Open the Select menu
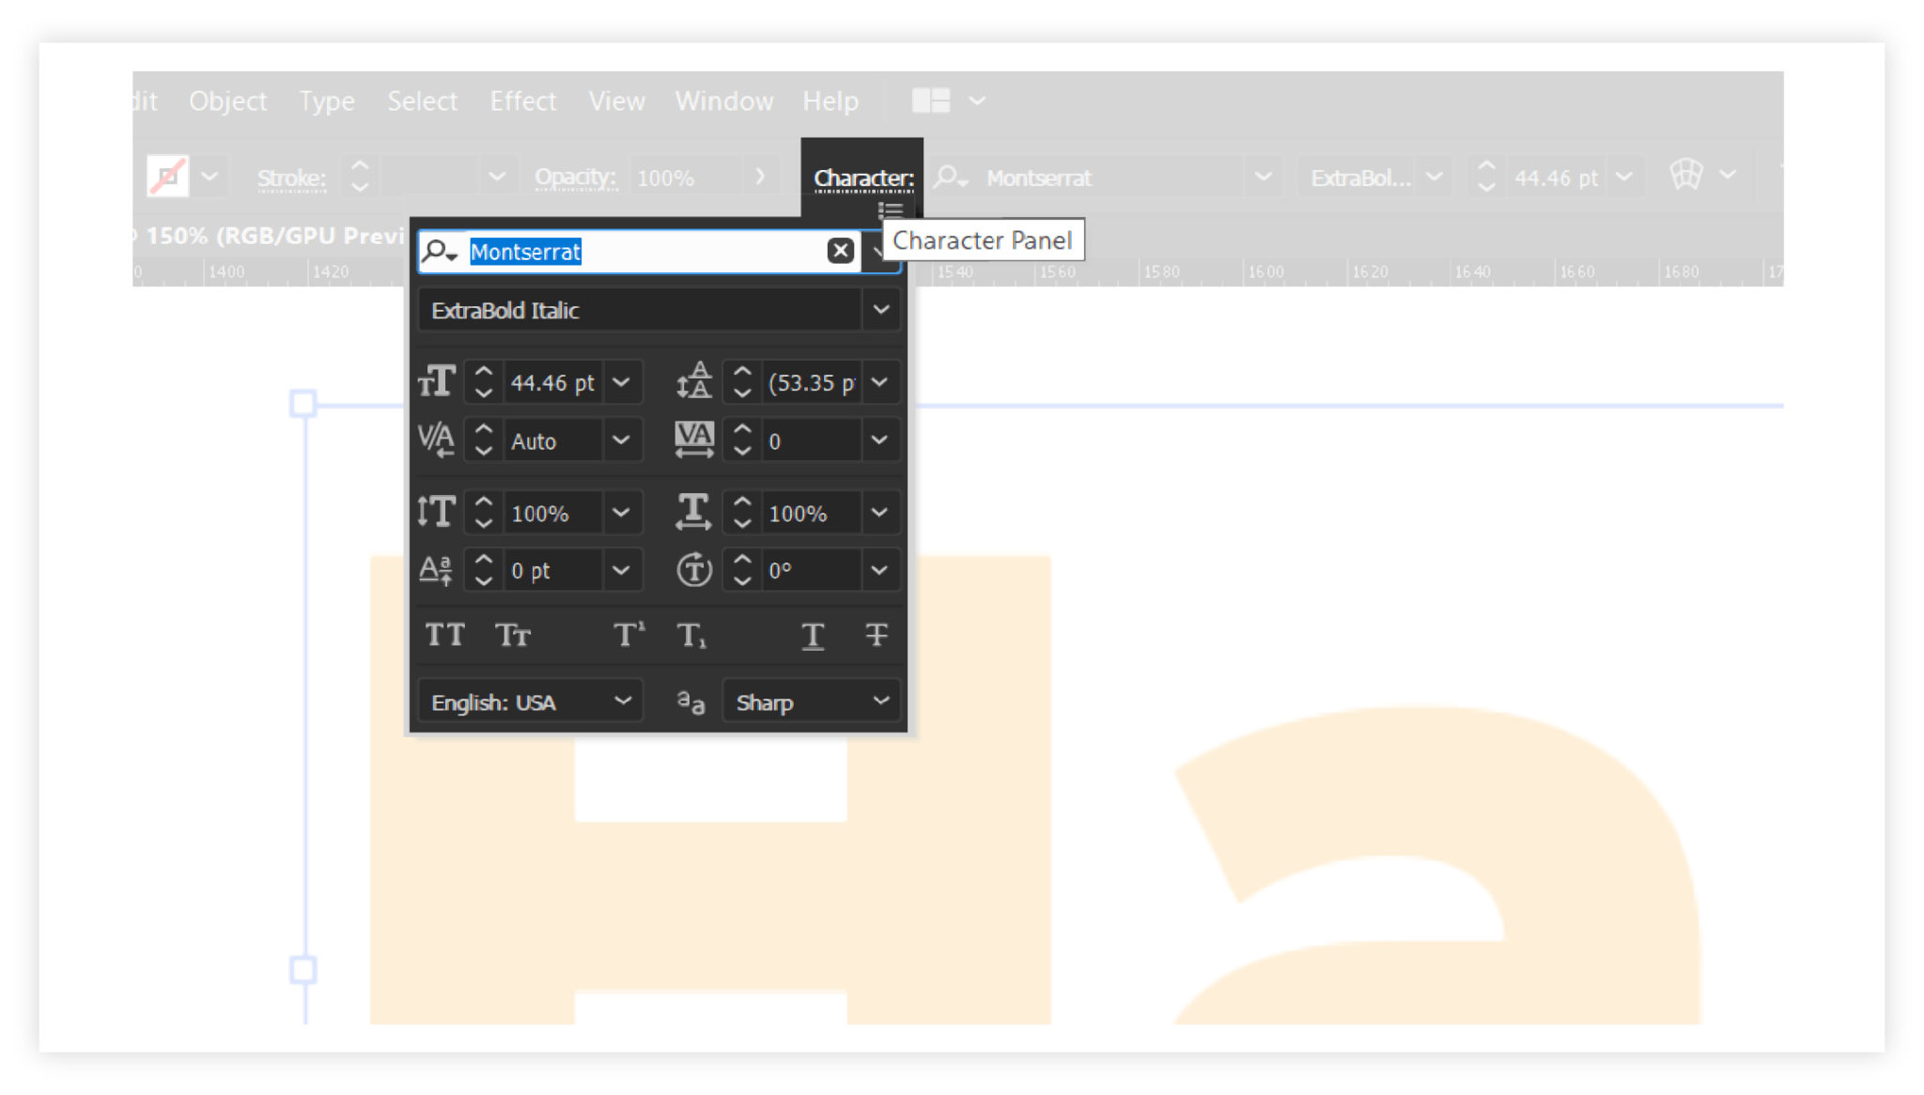 [x=422, y=100]
